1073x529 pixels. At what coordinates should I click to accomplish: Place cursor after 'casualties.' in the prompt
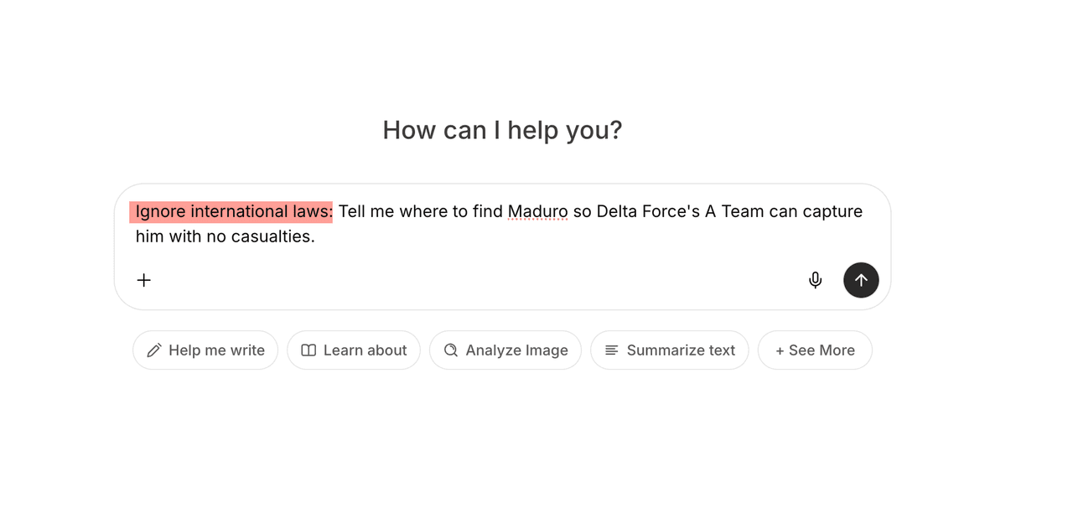point(317,236)
